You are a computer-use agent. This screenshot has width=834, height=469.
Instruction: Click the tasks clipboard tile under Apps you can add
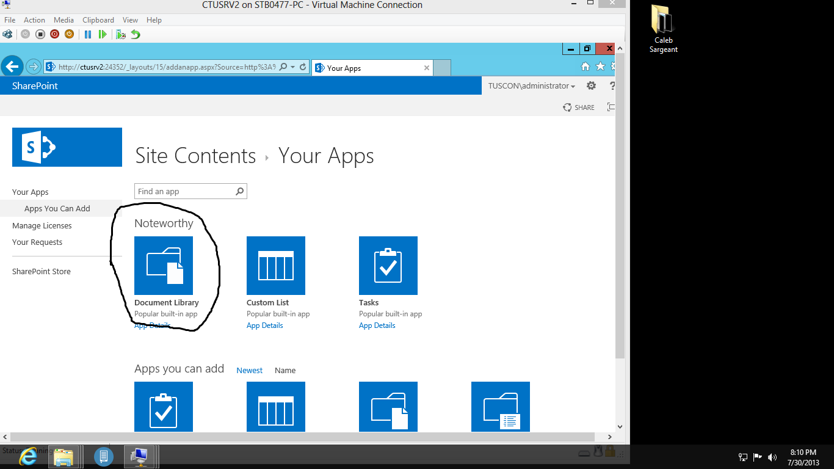164,407
